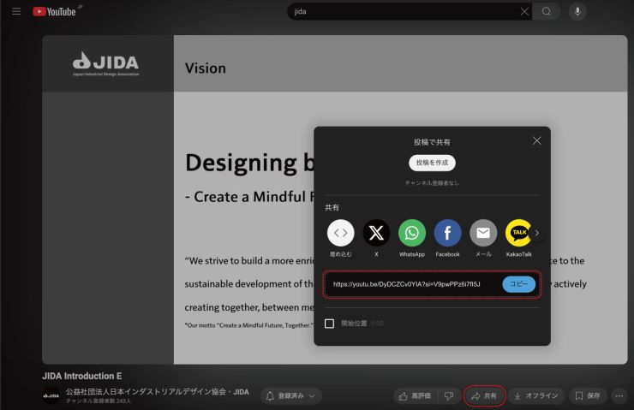Open the JIDA channel avatar

pos(51,395)
